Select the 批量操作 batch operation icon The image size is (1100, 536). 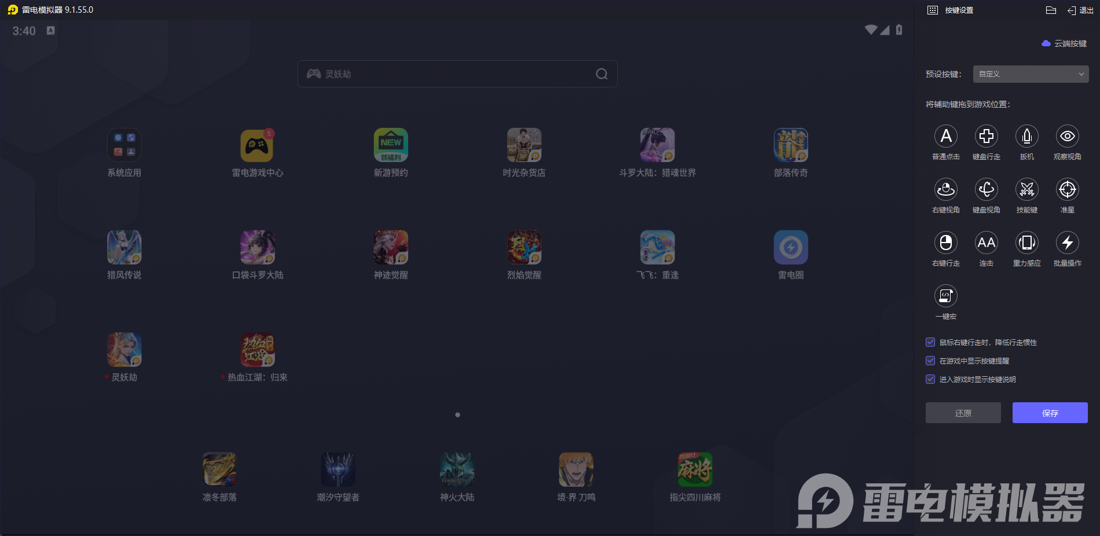pyautogui.click(x=1068, y=243)
